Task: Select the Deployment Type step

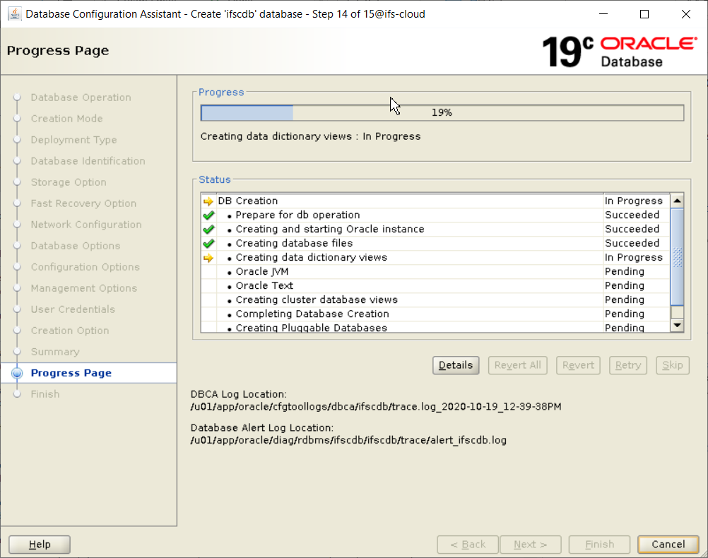Action: coord(73,140)
